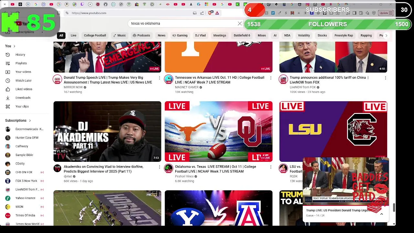Screen dimensions: 414x233
Task: Select the Podcasts filter chip
Action: (x=141, y=36)
